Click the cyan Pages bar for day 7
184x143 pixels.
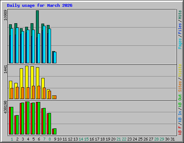click(44, 44)
